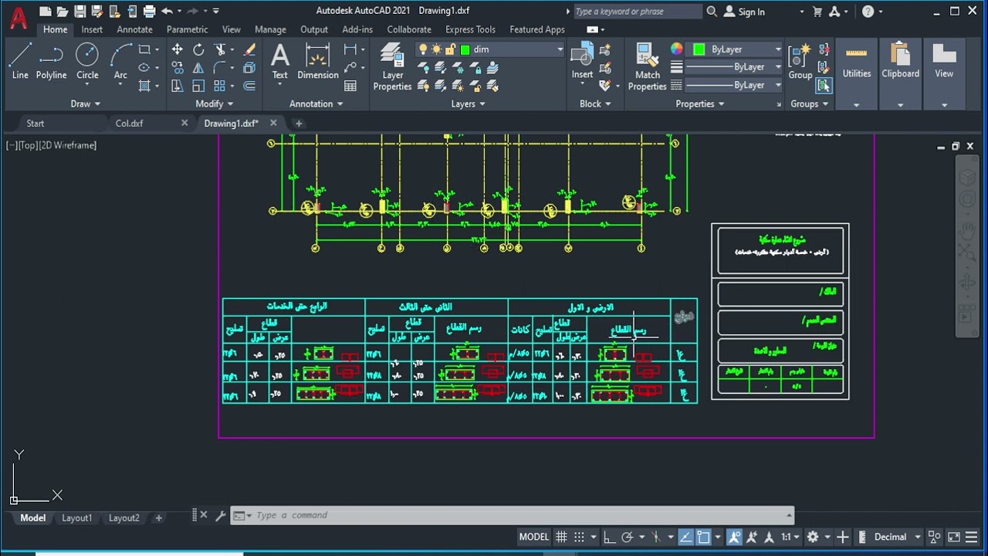Image resolution: width=988 pixels, height=556 pixels.
Task: Toggle grid display in status bar
Action: [x=561, y=537]
